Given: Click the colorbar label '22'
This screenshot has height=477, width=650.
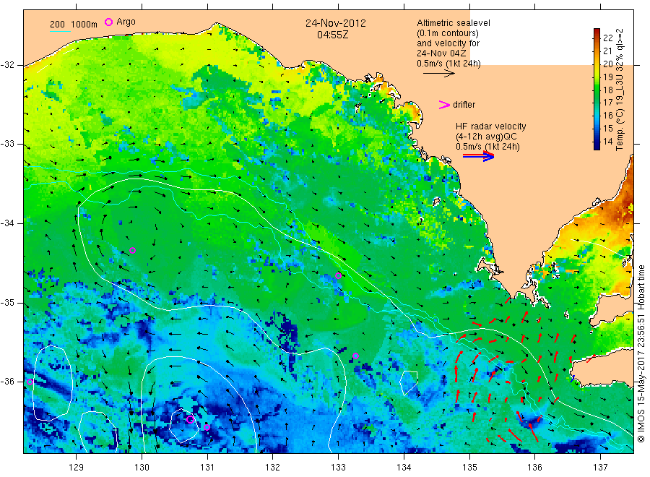Looking at the screenshot, I should point(607,38).
